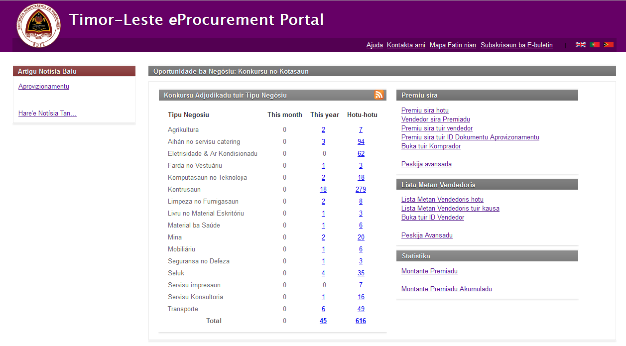This screenshot has height=346, width=626.
Task: Click the orange RSS feed icon
Action: pos(379,95)
